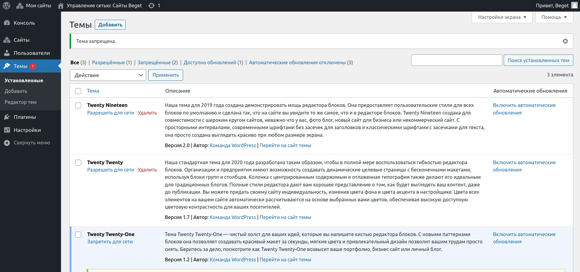Open Плагины plugin section

click(24, 117)
